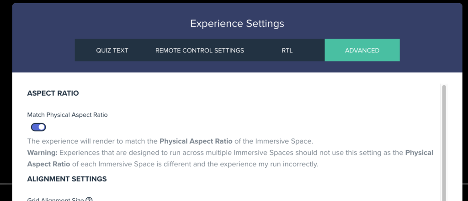
Task: Click the ASPECT RATIO section heading
Action: pyautogui.click(x=53, y=93)
